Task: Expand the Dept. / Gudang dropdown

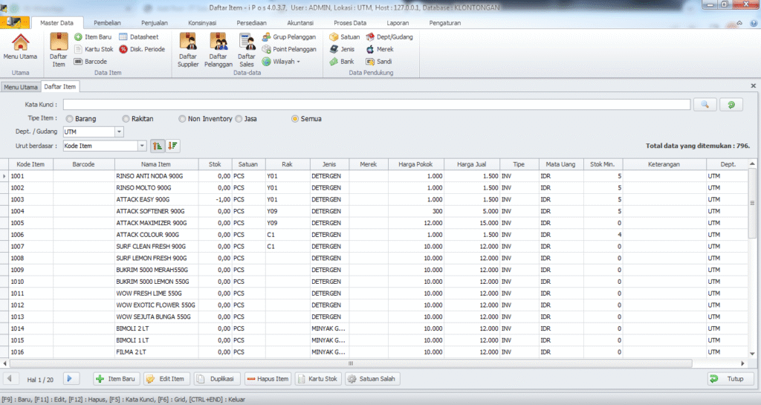Action: [x=119, y=132]
